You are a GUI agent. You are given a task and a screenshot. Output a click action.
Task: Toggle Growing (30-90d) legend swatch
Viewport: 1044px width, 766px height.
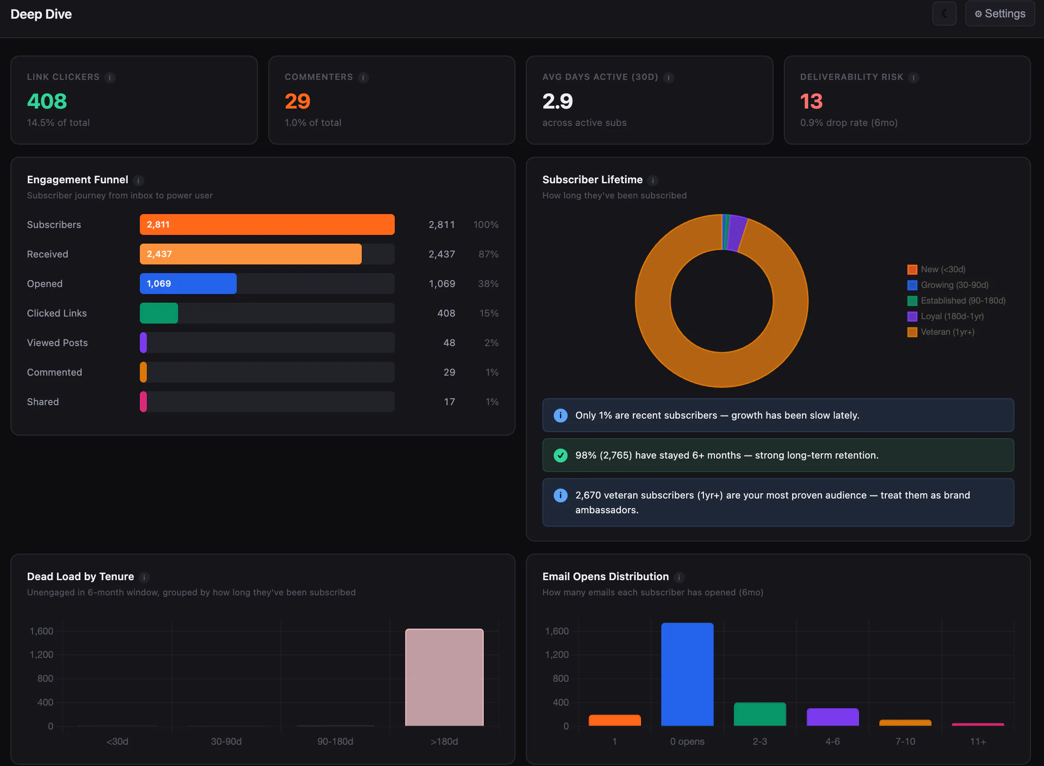pyautogui.click(x=912, y=285)
